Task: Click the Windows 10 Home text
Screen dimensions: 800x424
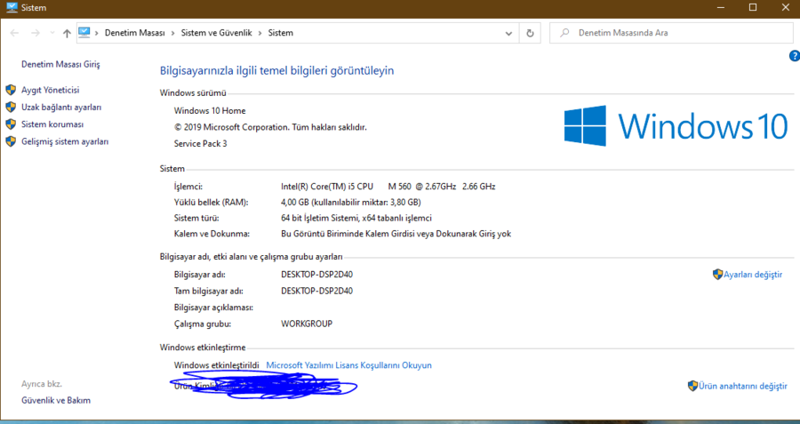Action: tap(210, 111)
